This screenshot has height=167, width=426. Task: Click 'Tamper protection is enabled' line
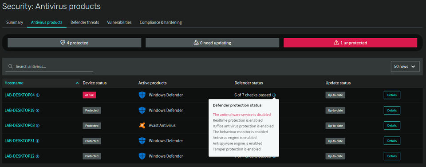pos(237,149)
